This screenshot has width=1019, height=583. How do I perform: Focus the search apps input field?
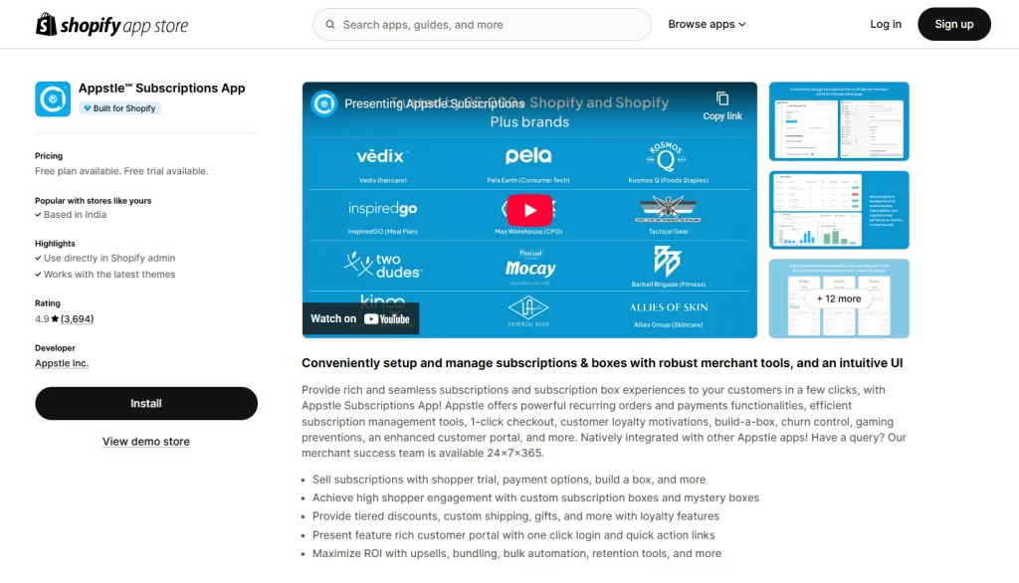(x=482, y=25)
